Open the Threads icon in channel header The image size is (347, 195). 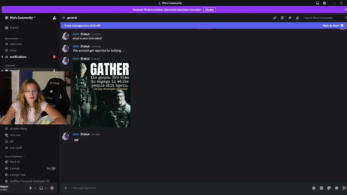pyautogui.click(x=275, y=18)
